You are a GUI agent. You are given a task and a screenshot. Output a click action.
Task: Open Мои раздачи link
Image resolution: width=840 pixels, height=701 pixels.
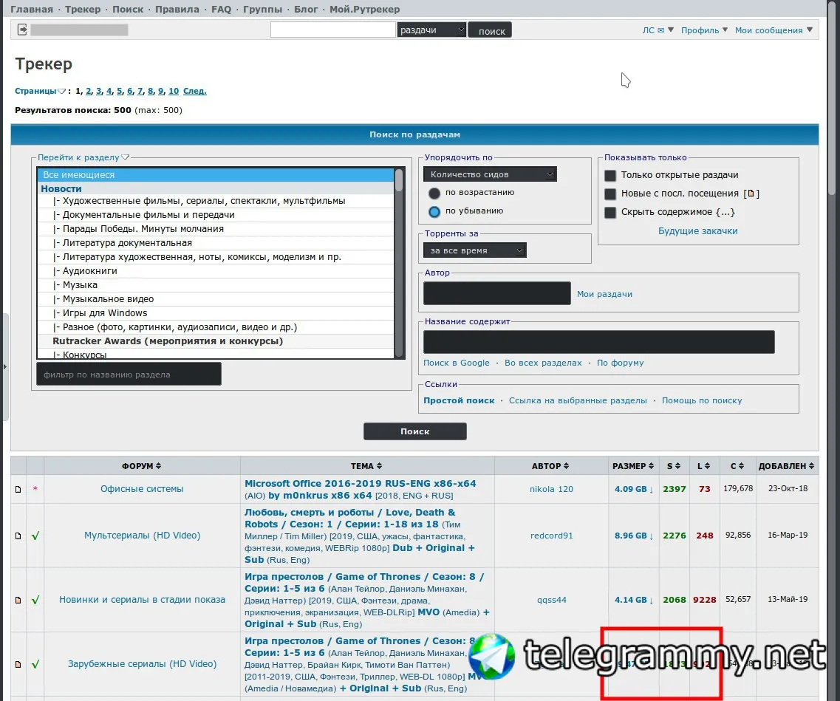coord(604,294)
